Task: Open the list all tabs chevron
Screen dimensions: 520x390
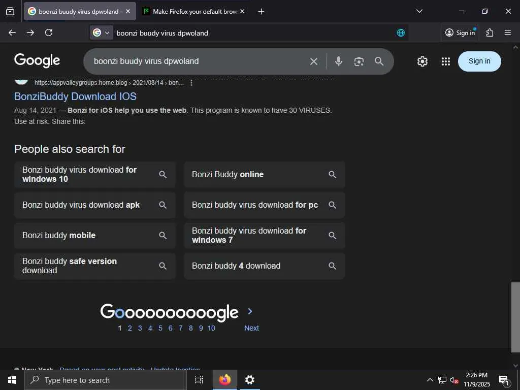Action: [x=419, y=11]
